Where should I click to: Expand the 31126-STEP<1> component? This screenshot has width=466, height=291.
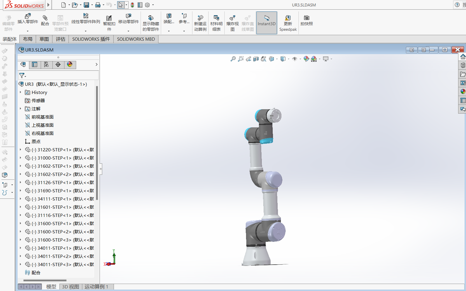[21, 182]
